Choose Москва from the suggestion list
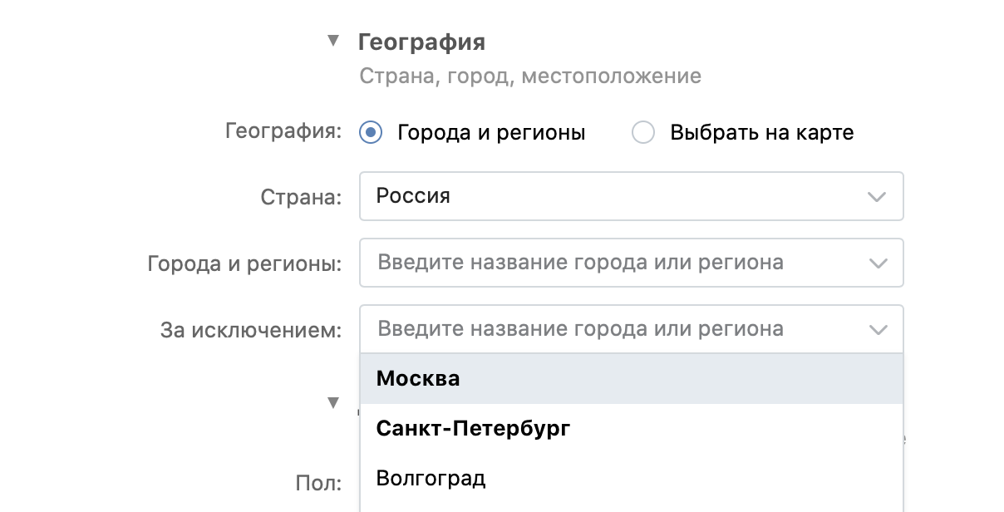This screenshot has height=512, width=1004. (x=631, y=379)
